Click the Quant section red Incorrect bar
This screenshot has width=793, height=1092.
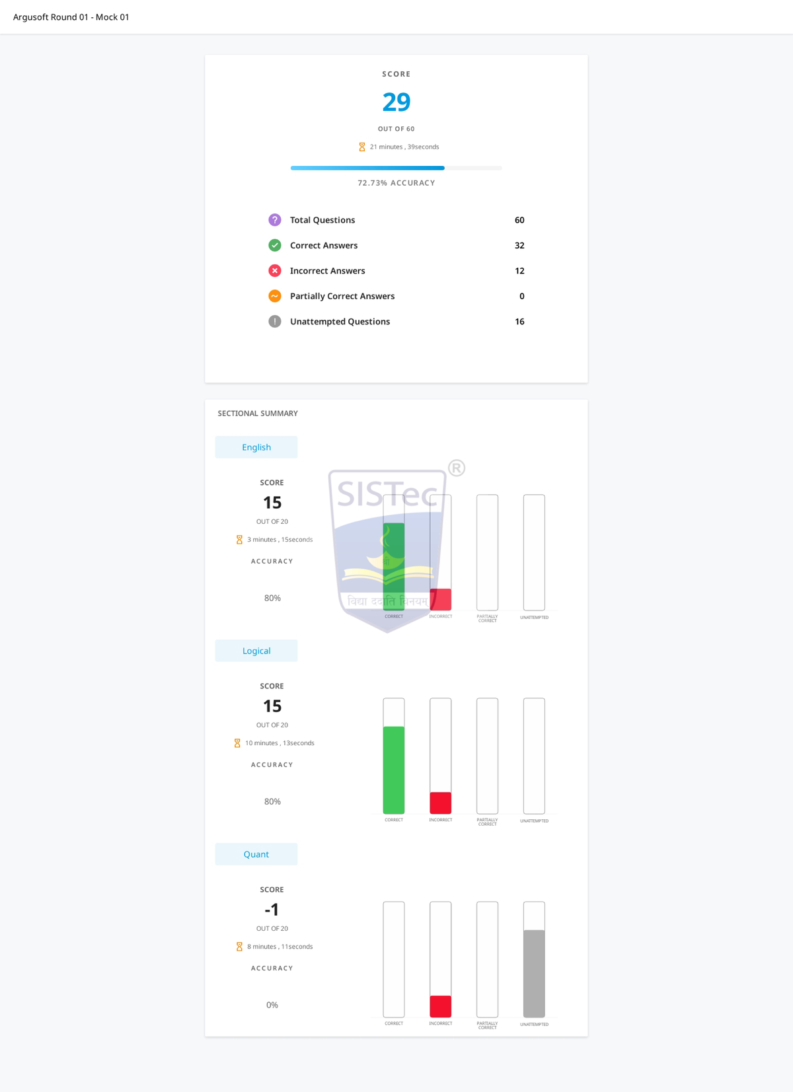441,1006
